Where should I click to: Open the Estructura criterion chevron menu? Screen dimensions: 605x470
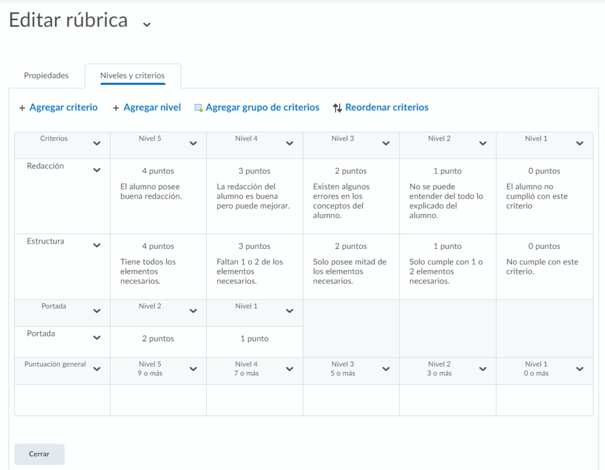[x=97, y=245]
